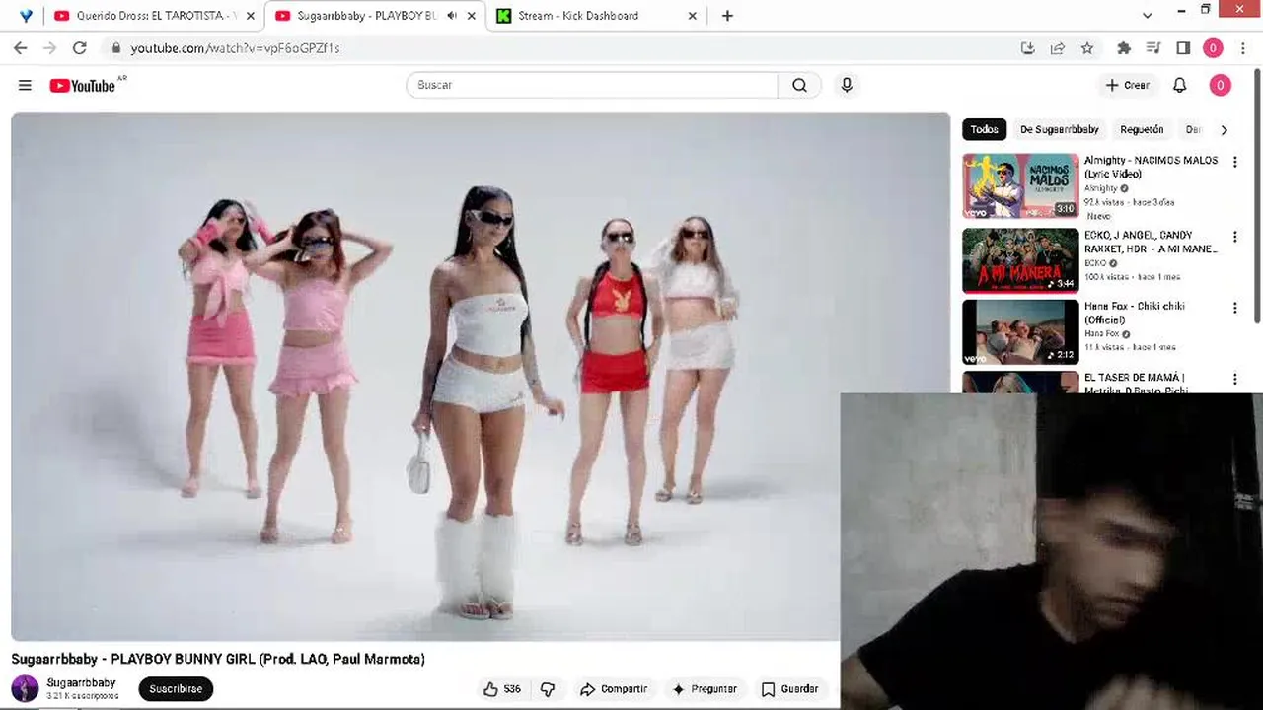1263x710 pixels.
Task: Close the Querido Dross tab
Action: pos(250,16)
